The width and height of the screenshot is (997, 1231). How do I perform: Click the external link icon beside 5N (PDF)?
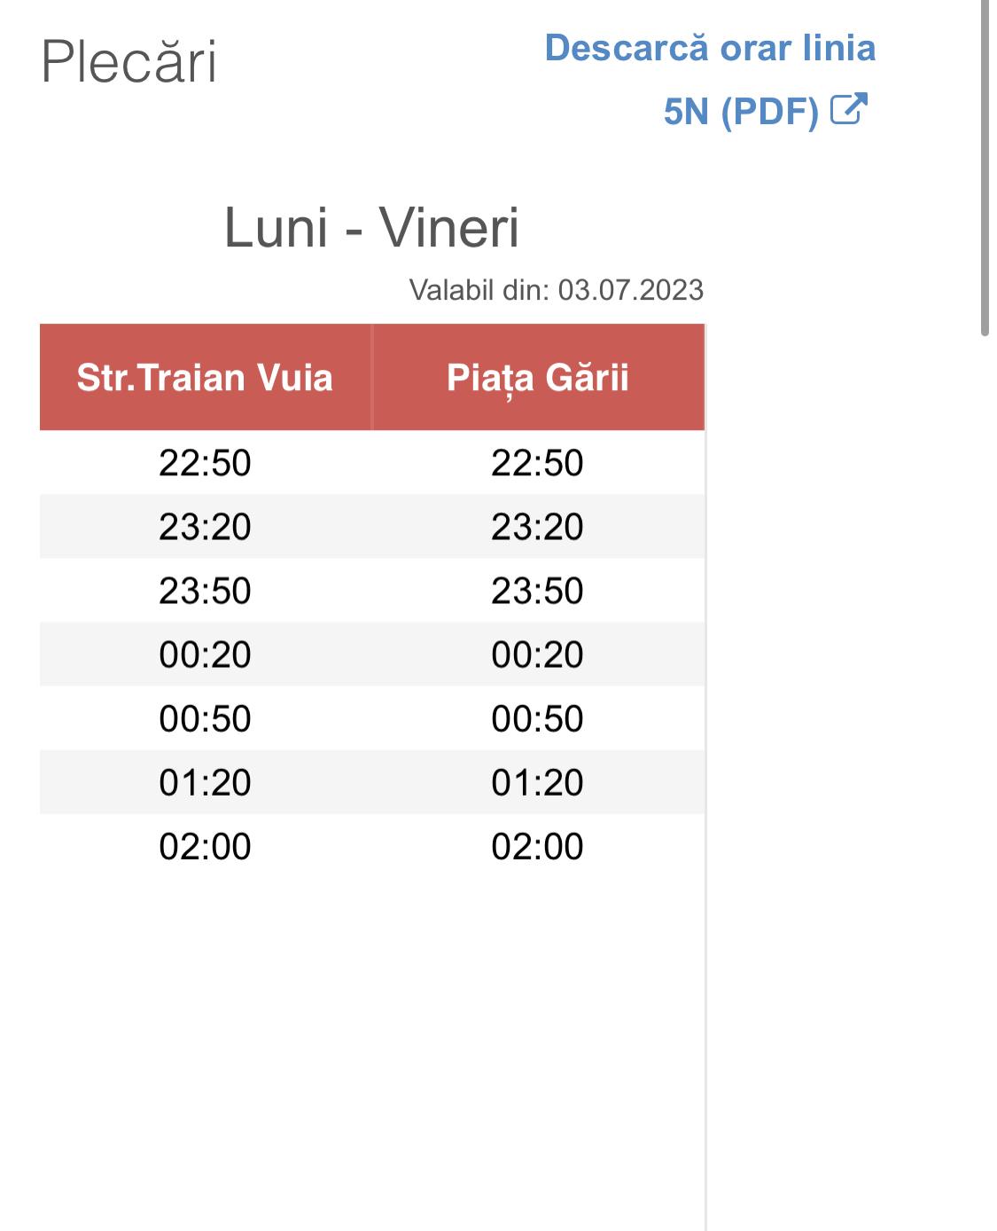(848, 110)
